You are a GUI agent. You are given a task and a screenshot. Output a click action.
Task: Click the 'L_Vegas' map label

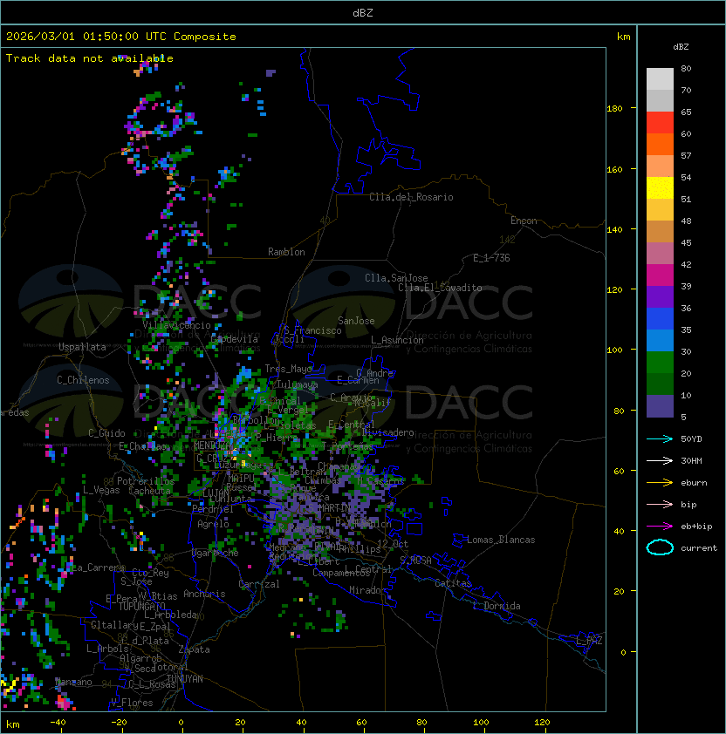(x=100, y=490)
